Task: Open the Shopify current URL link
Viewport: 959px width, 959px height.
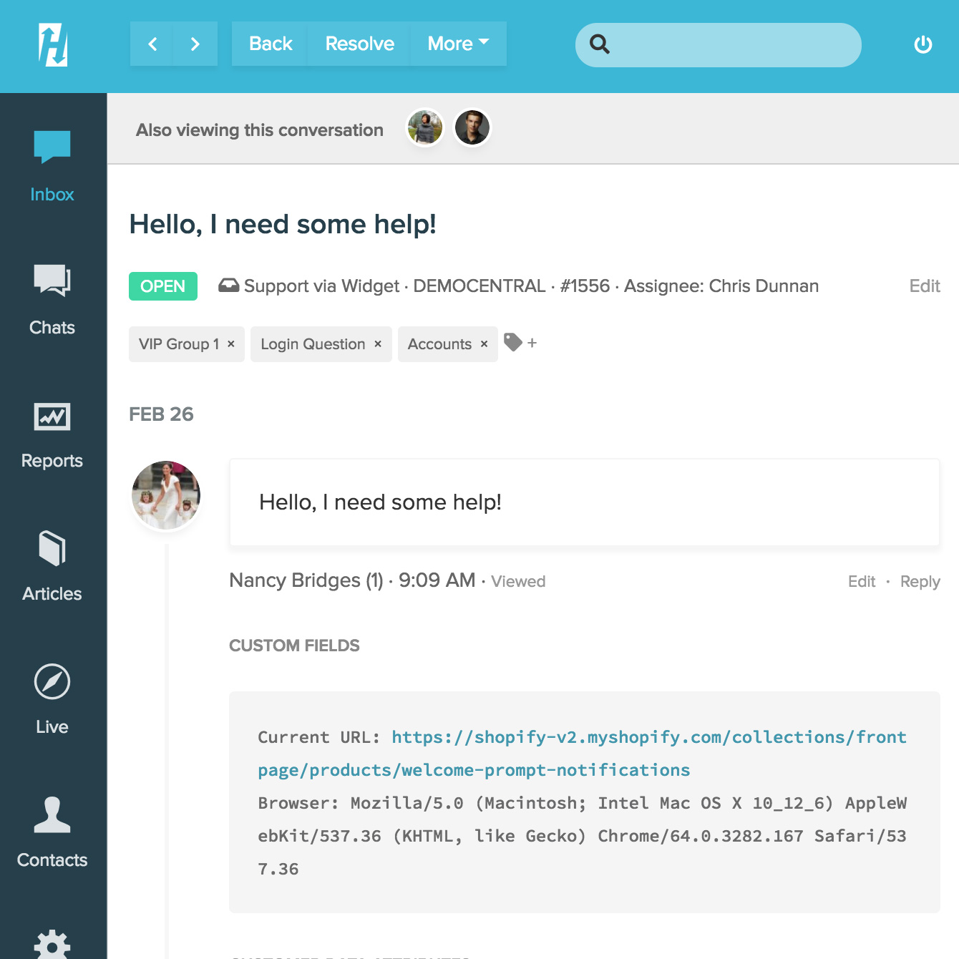Action: pyautogui.click(x=644, y=737)
